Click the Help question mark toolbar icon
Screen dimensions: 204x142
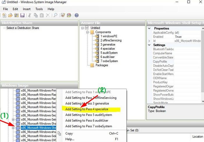point(76,15)
